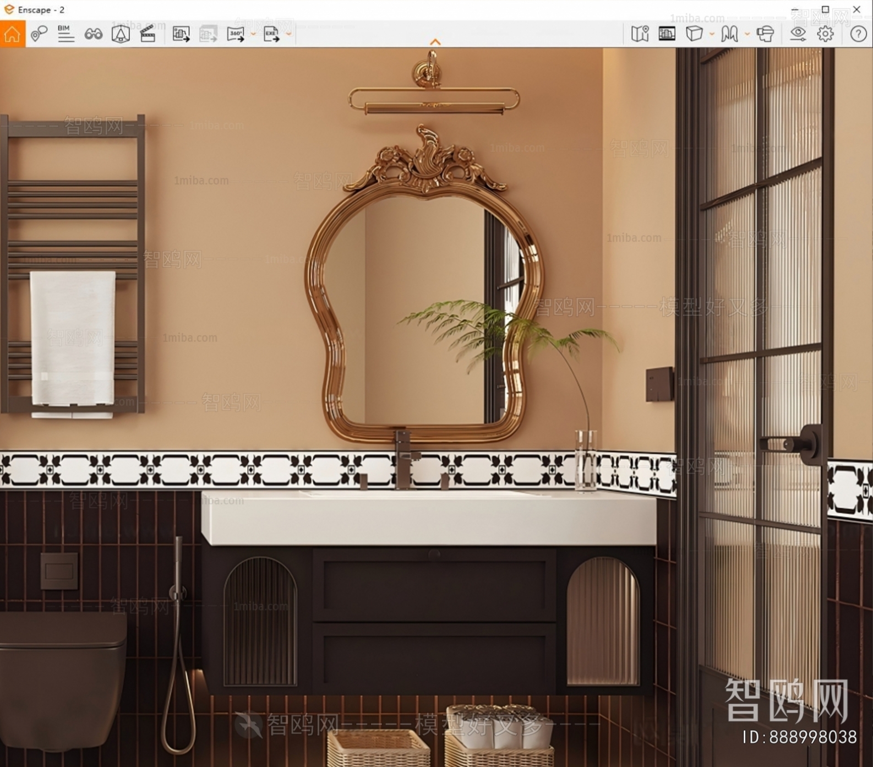Export standalone EXE file
The width and height of the screenshot is (873, 767).
click(271, 34)
